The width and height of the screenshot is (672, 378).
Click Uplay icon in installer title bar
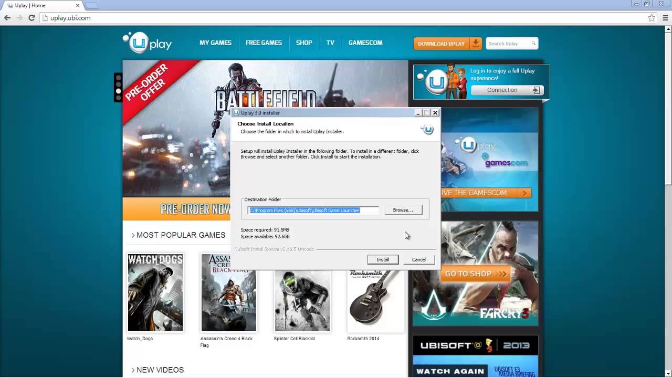tap(236, 112)
